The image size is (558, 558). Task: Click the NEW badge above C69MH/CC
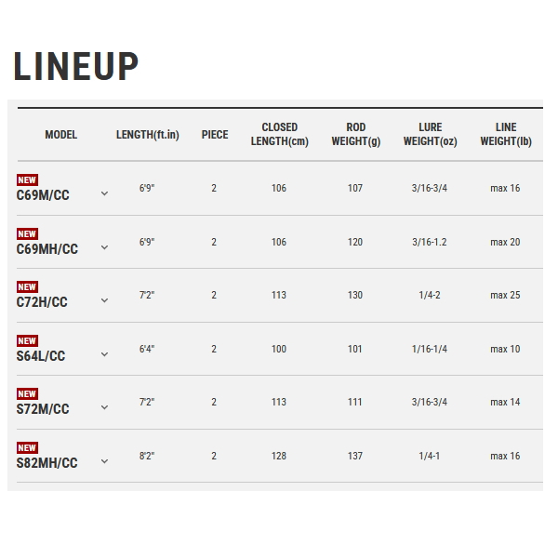[27, 233]
